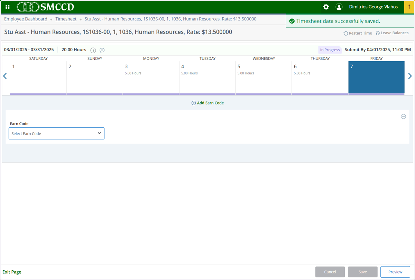Open the timesheet comments icon
Viewport: 415px width, 280px height.
click(102, 50)
